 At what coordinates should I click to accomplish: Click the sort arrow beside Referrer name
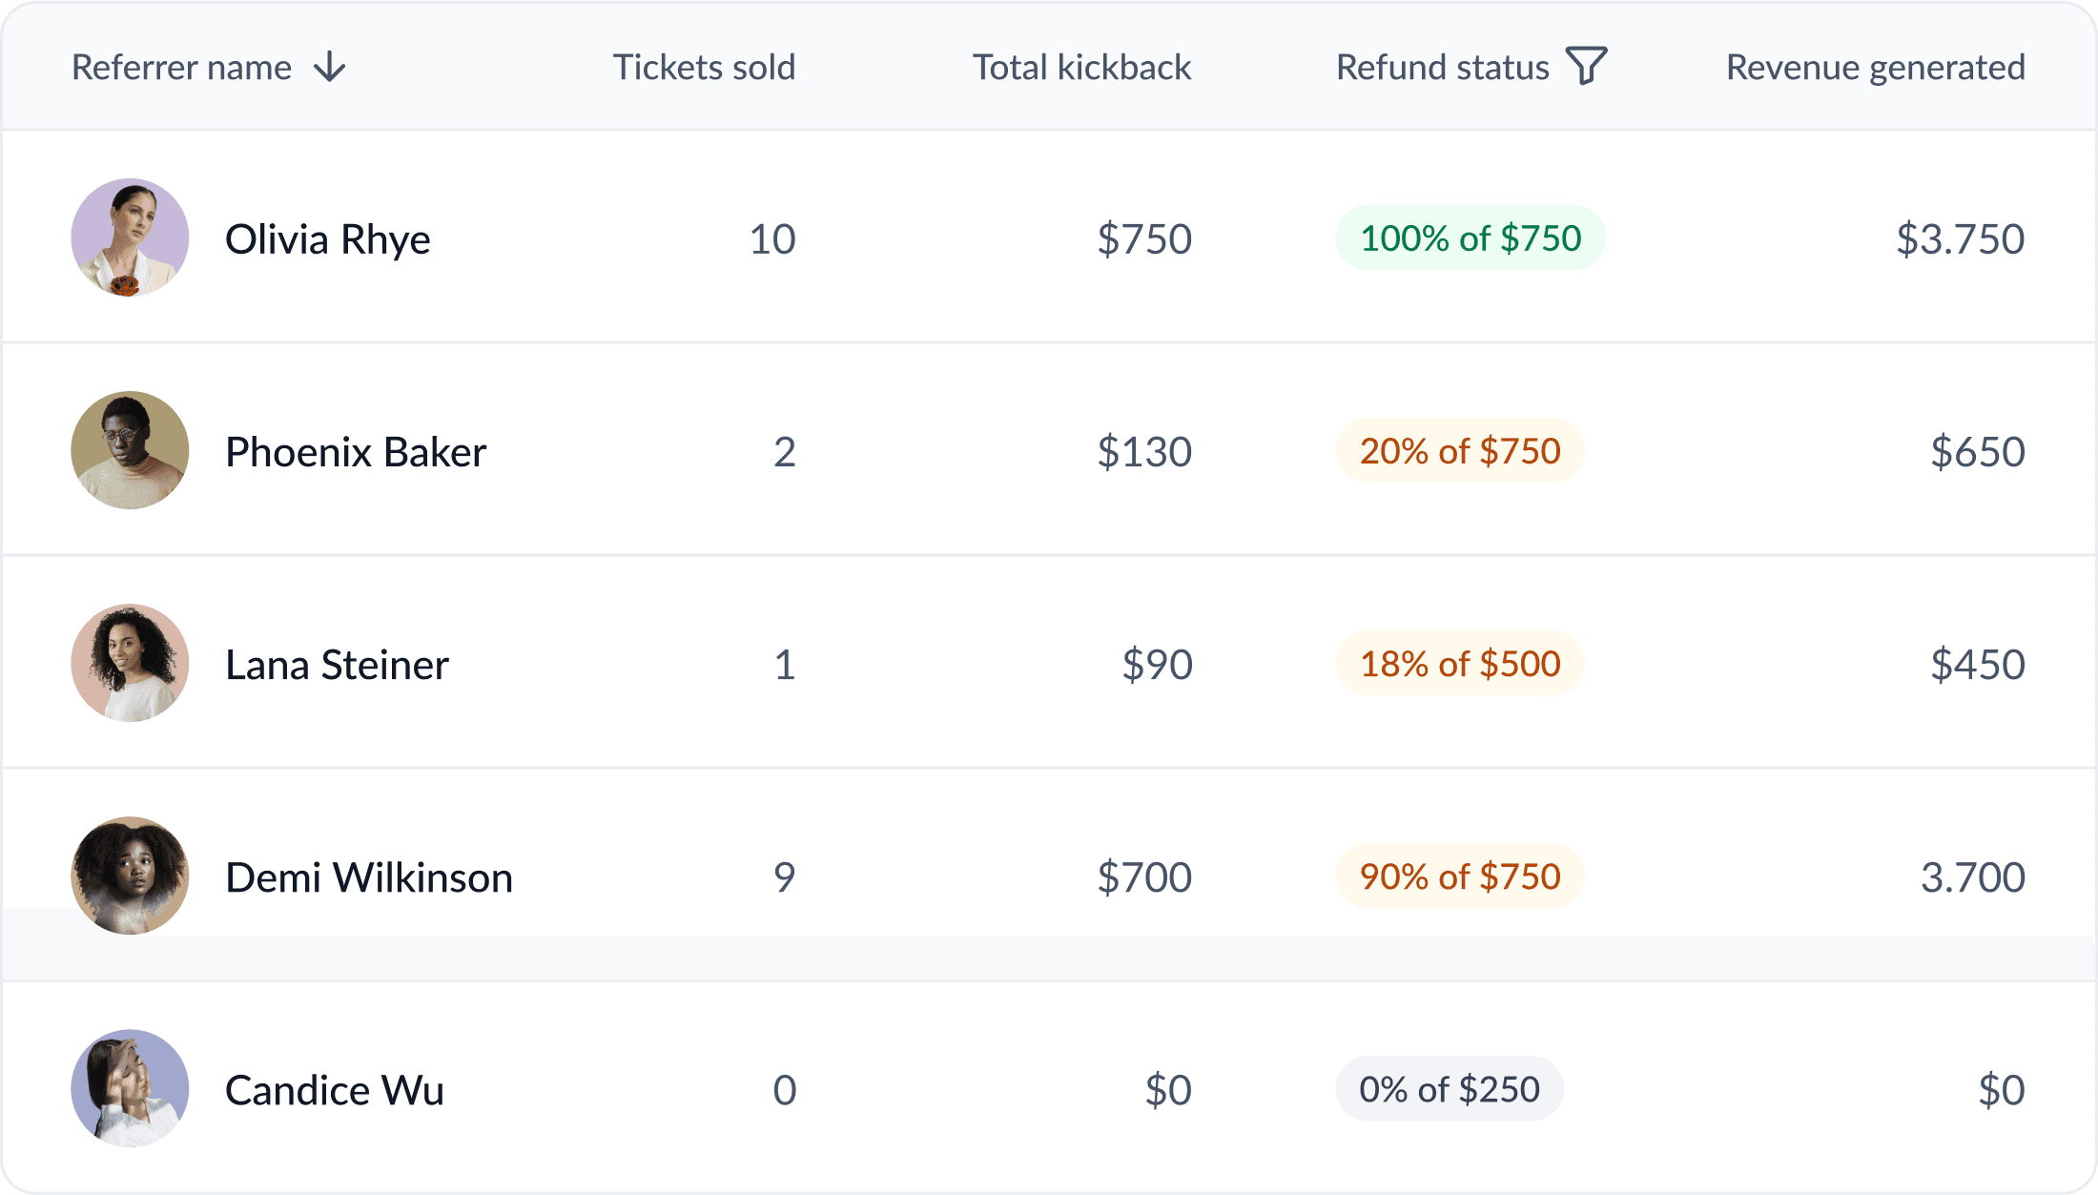[x=330, y=68]
